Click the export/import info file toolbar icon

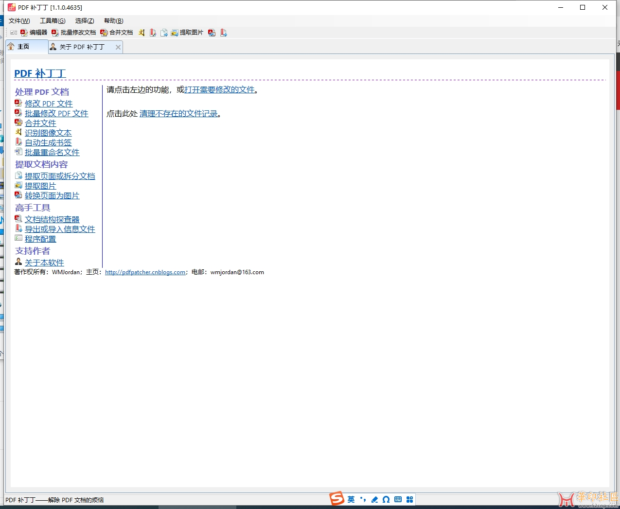(223, 33)
